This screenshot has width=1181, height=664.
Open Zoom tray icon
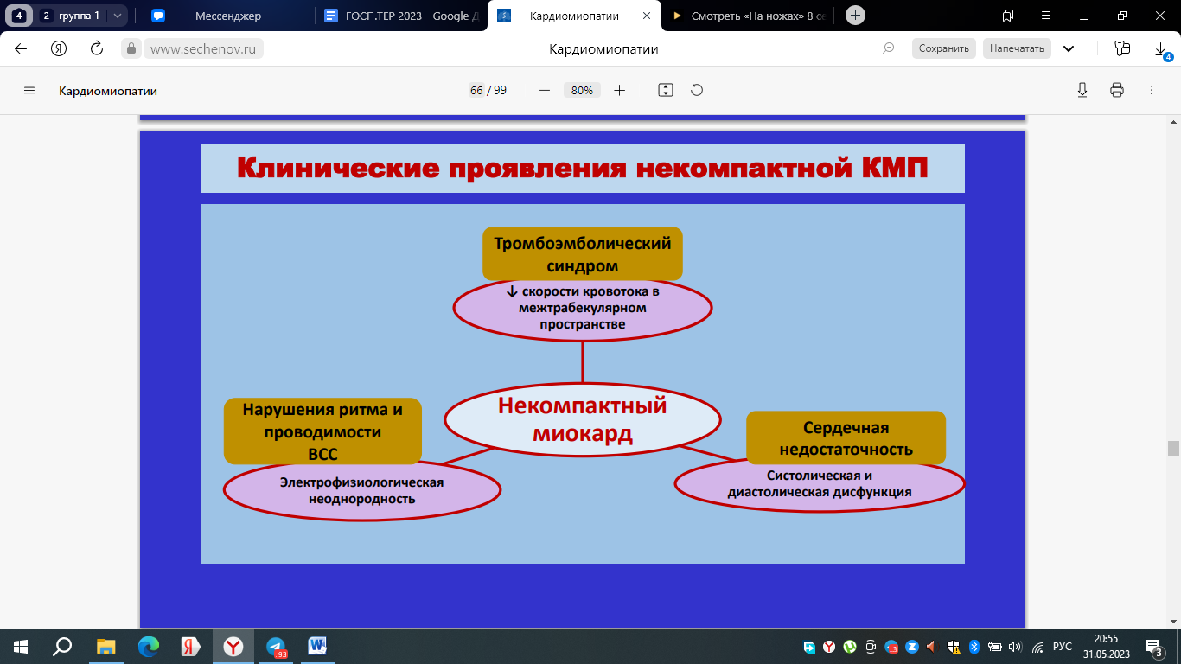912,646
